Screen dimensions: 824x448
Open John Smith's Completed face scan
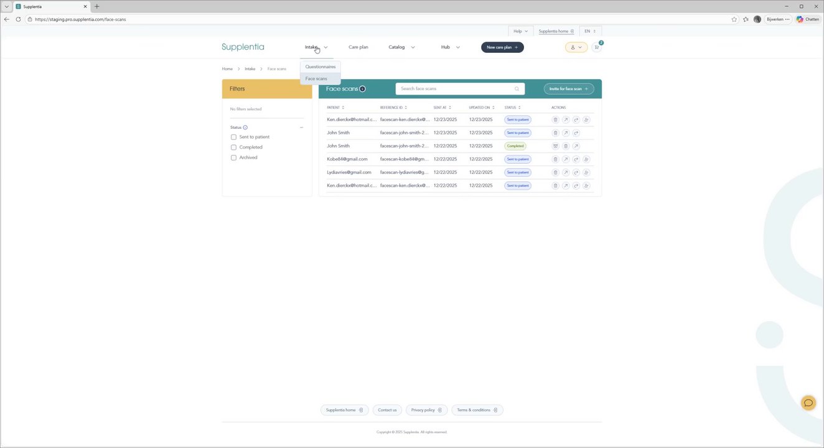click(576, 146)
